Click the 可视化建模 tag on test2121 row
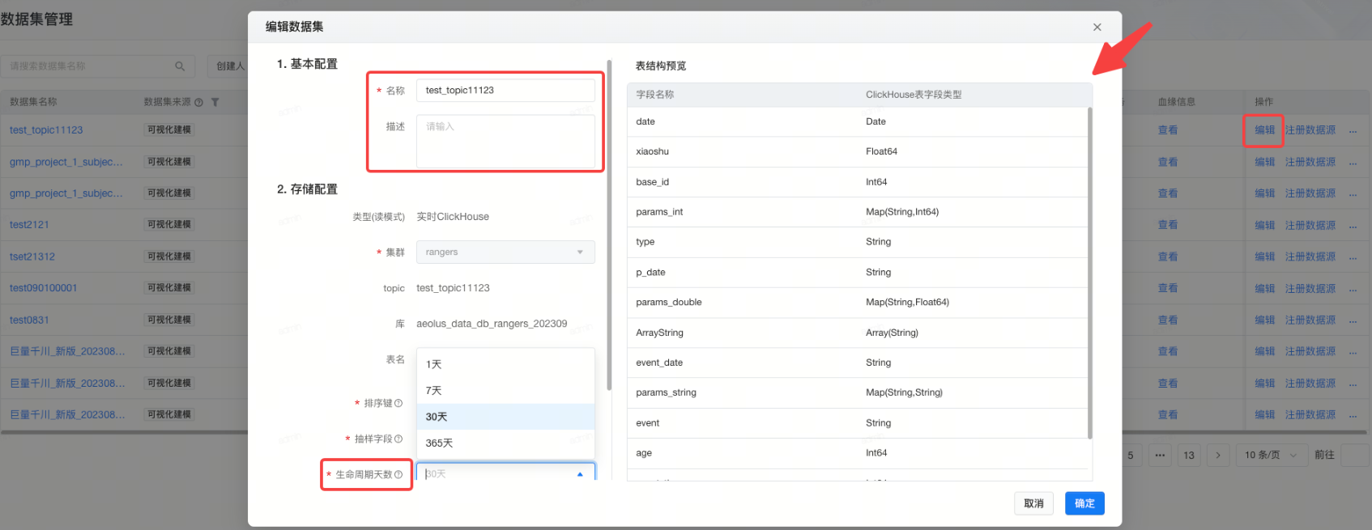 (169, 224)
